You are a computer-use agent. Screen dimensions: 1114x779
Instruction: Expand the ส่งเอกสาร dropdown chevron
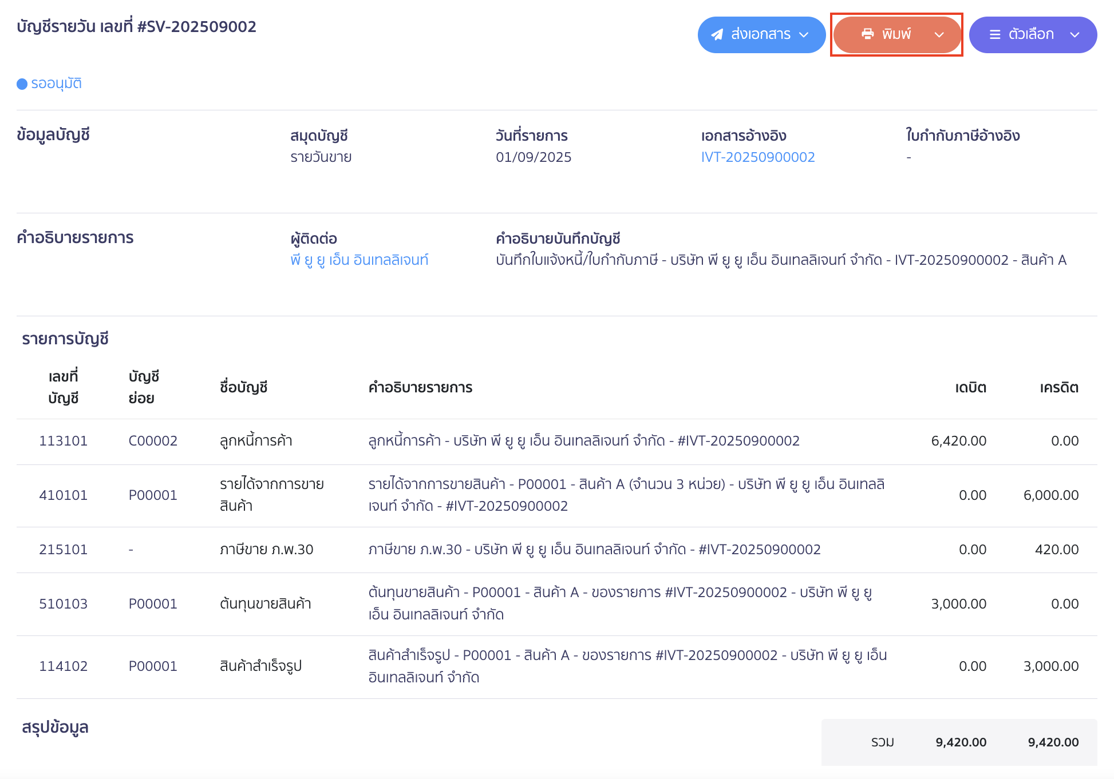coord(804,35)
